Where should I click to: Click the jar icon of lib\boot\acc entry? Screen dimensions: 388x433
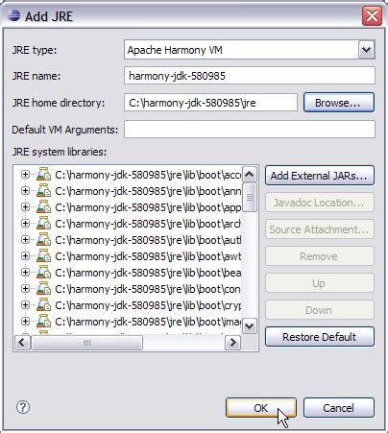[x=43, y=175]
